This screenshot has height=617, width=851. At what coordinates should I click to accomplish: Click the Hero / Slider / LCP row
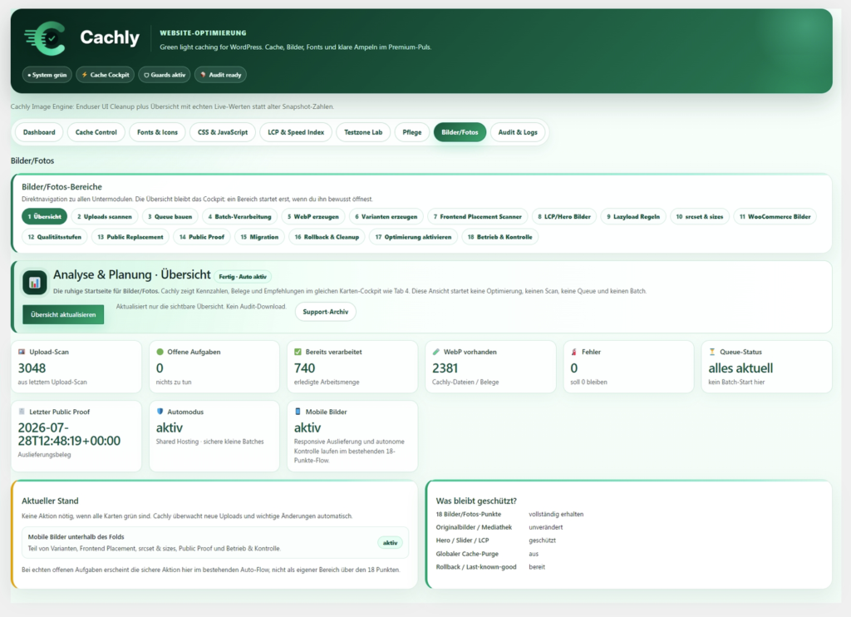tap(496, 540)
